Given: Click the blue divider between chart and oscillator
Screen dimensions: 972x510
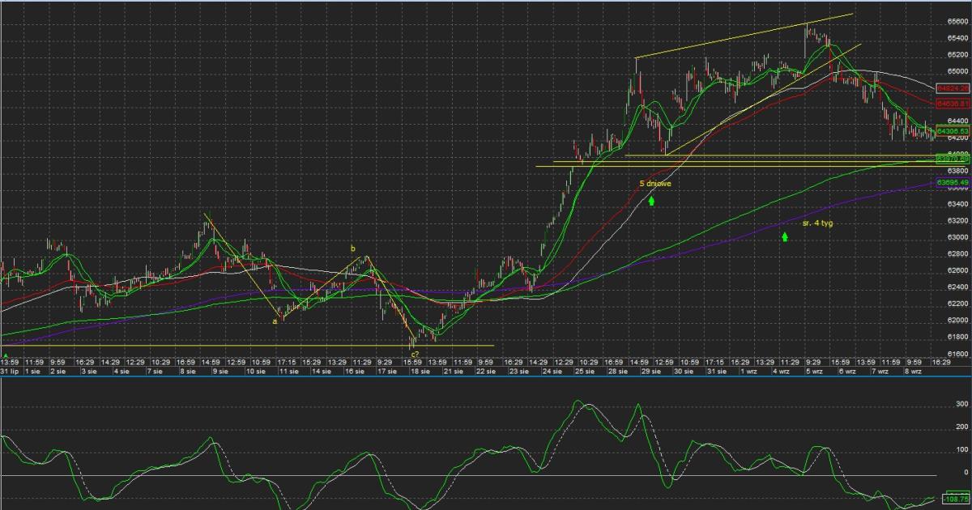Looking at the screenshot, I should click(x=486, y=377).
